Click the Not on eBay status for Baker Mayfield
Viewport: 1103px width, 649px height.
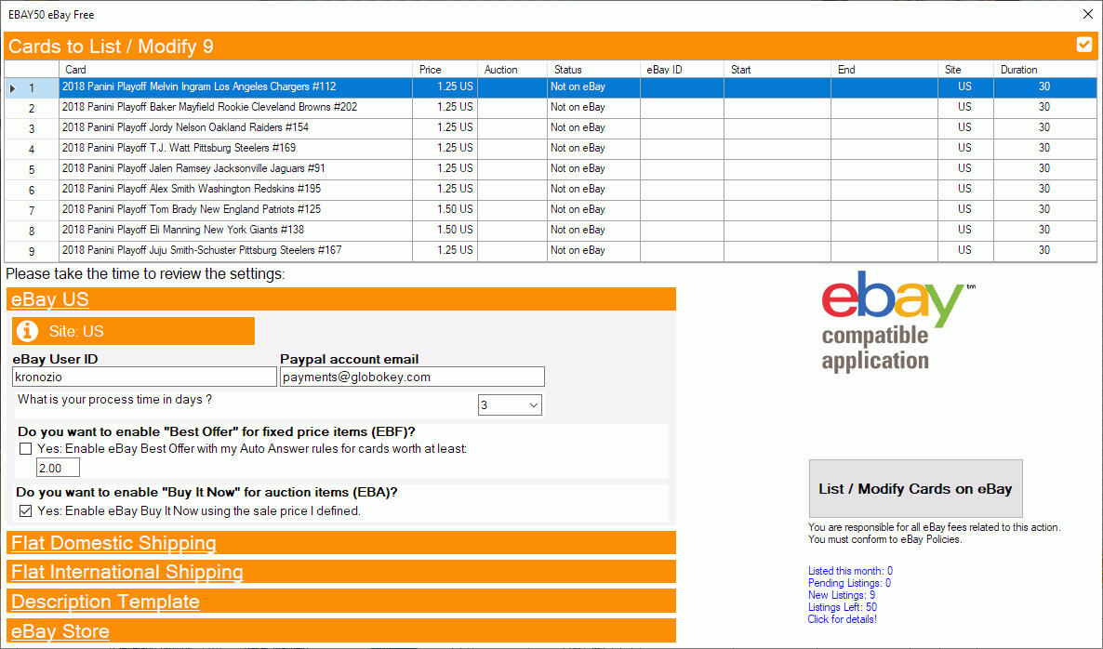click(593, 107)
